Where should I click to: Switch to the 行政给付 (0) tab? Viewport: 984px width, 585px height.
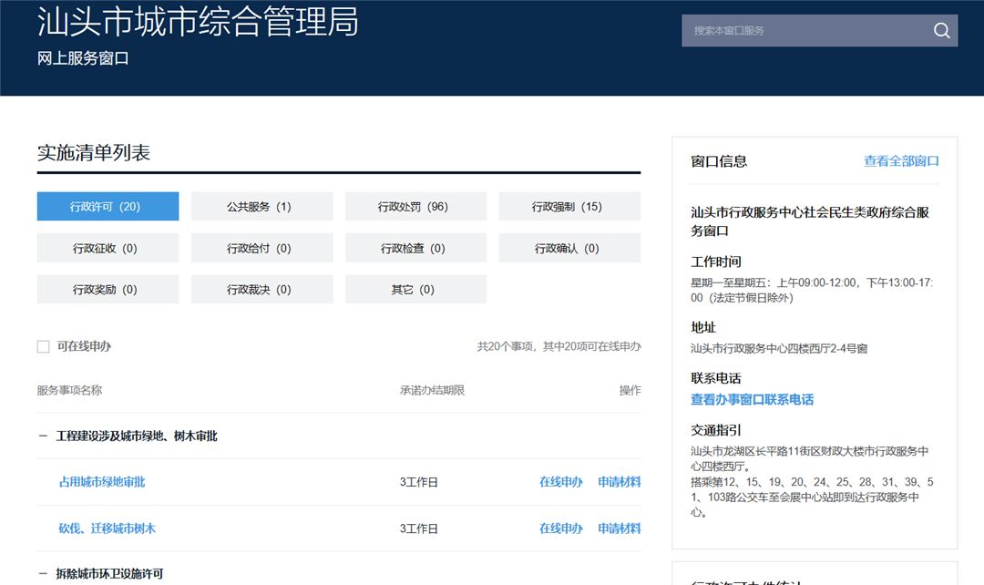tap(261, 248)
